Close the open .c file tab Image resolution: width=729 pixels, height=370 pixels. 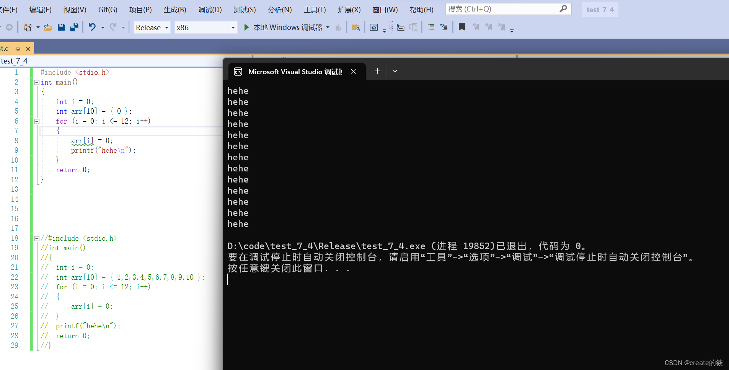point(28,49)
